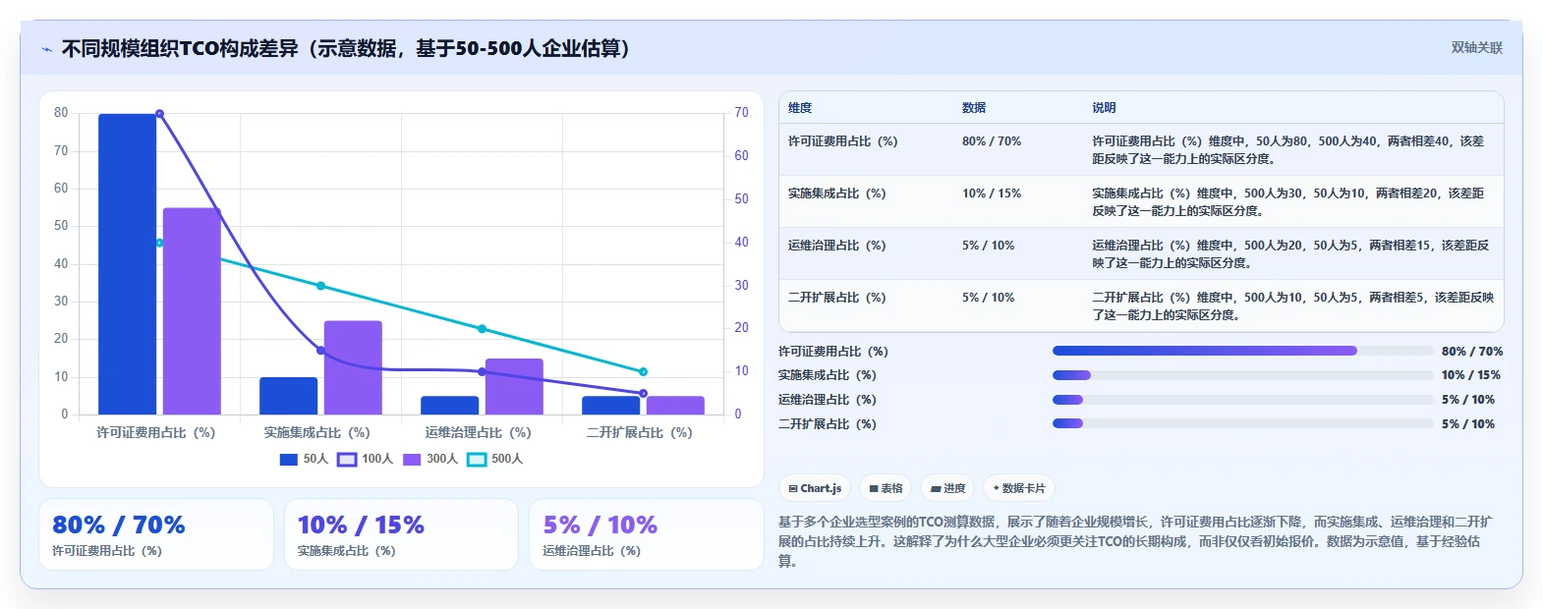This screenshot has height=609, width=1543.
Task: Click the 二开扩展占比 progress bar
Action: (1242, 424)
